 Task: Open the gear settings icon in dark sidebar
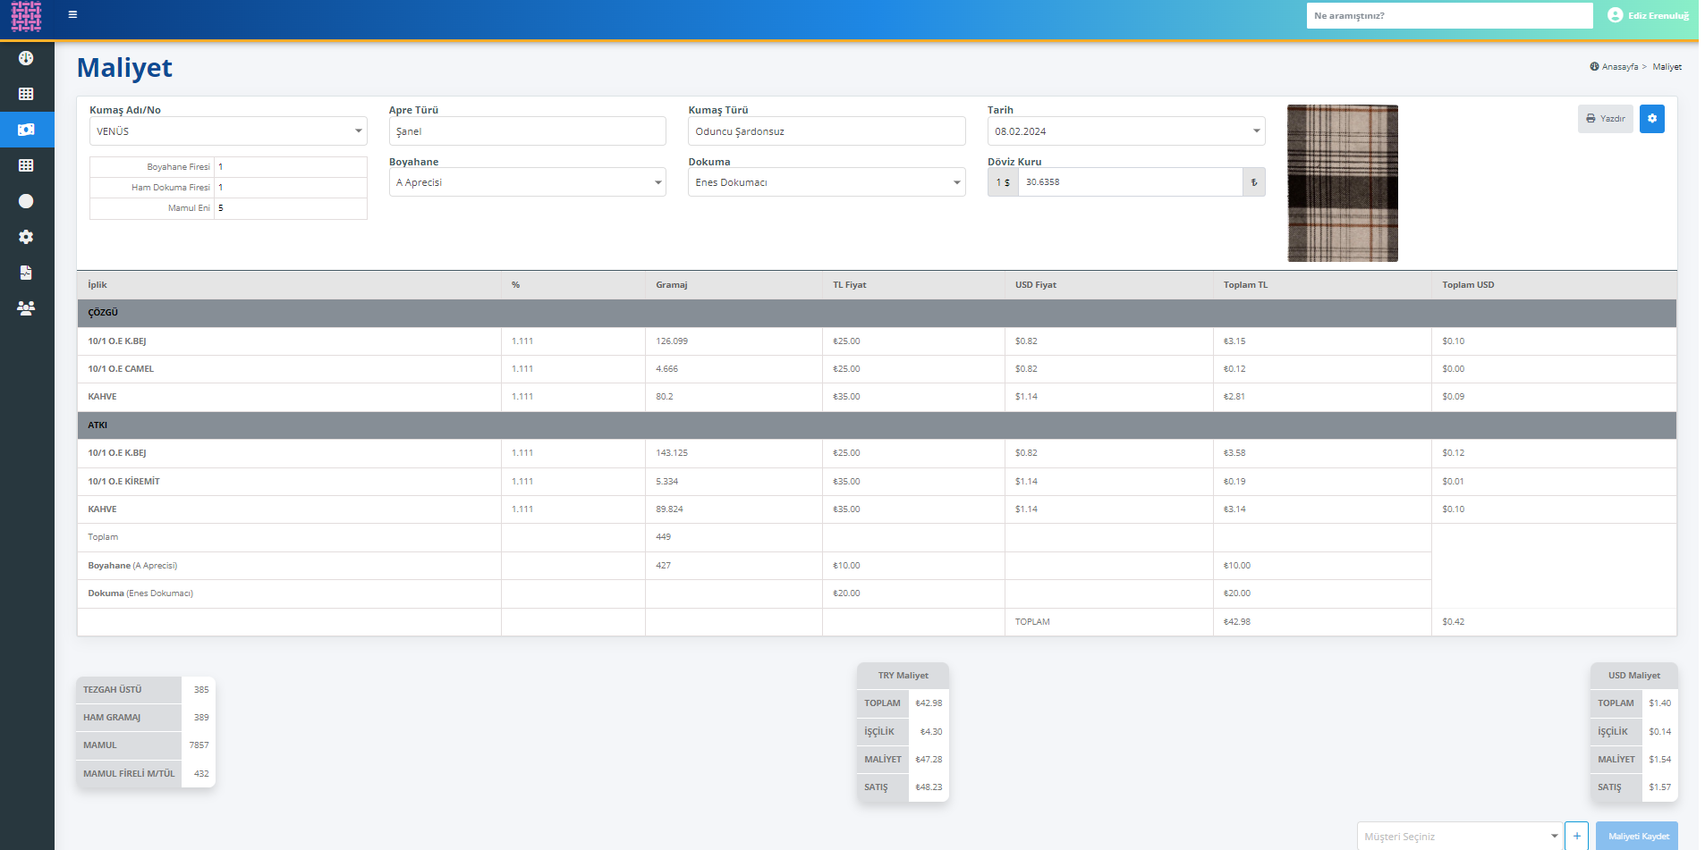pos(26,237)
